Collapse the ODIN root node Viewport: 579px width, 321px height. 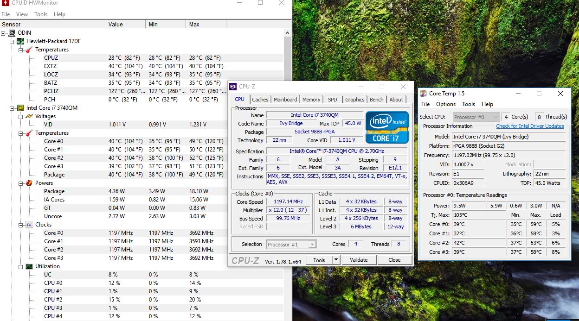point(3,33)
